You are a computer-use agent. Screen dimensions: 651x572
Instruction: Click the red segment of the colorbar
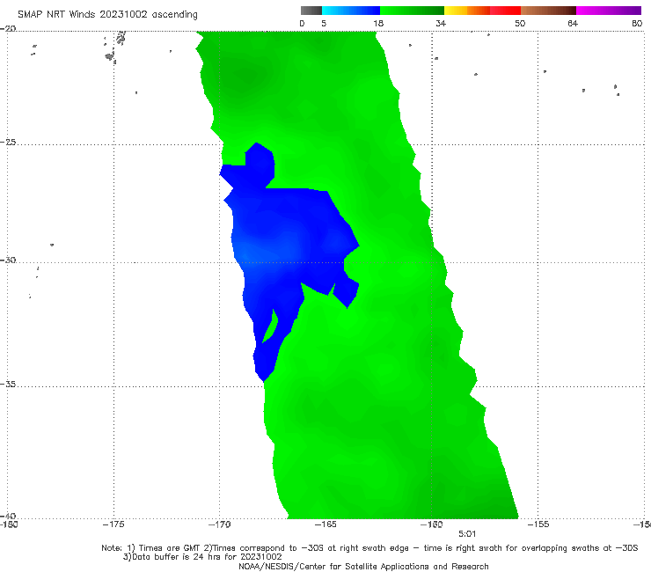(x=505, y=11)
